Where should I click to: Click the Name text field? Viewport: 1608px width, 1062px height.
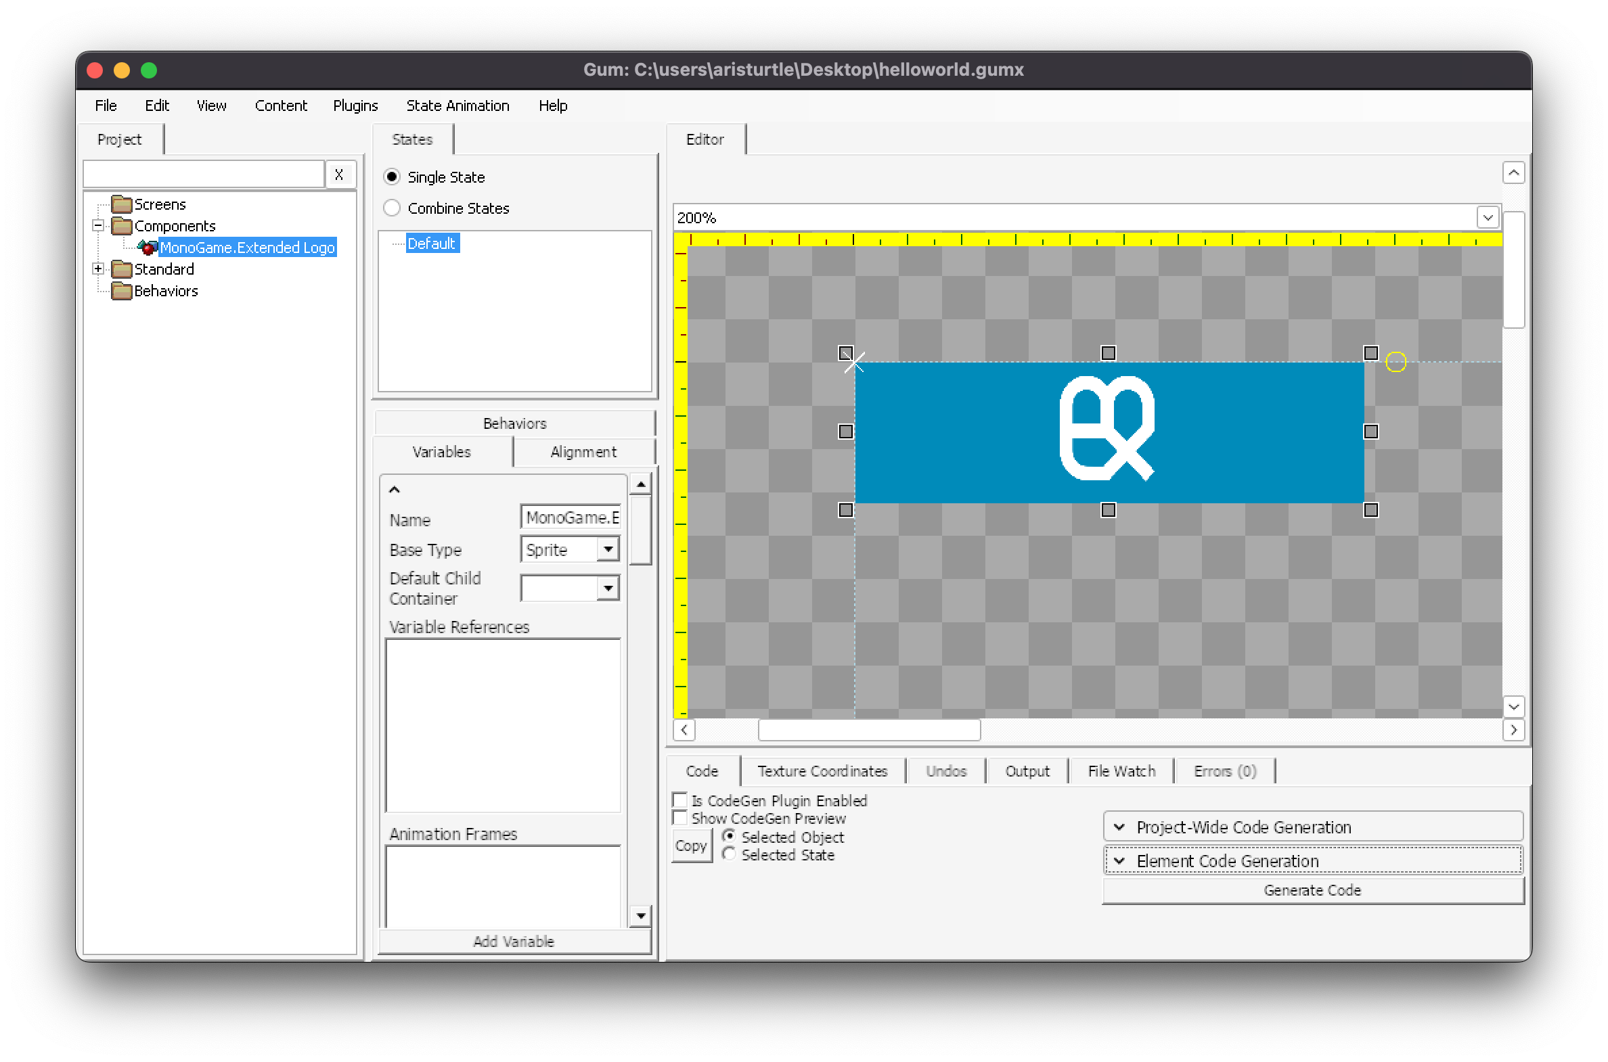pyautogui.click(x=571, y=517)
